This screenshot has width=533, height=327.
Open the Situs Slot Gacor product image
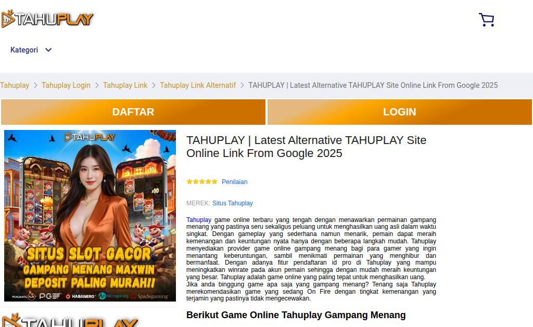click(90, 216)
